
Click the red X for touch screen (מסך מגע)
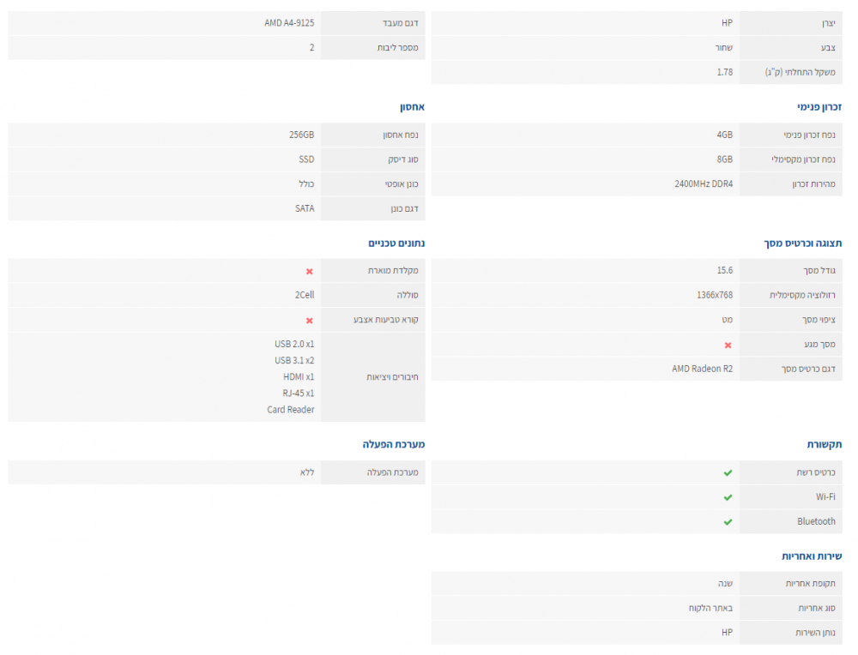pos(728,345)
